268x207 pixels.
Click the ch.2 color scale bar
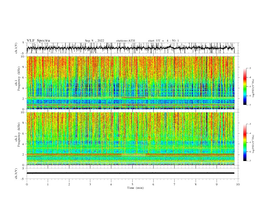(245, 142)
